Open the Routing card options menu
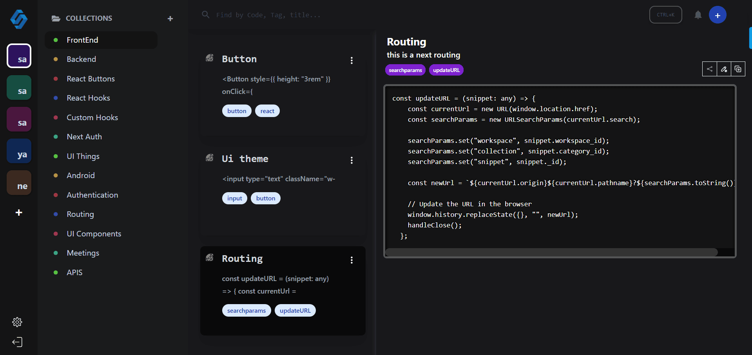This screenshot has height=355, width=752. pos(352,260)
